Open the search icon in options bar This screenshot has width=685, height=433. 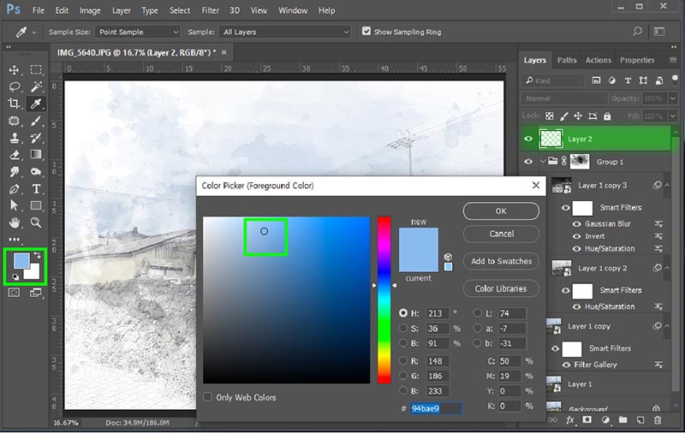pos(637,32)
